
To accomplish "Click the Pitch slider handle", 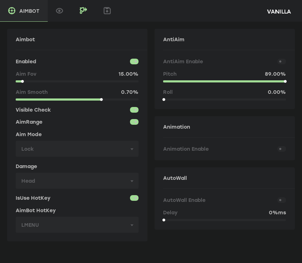I will (x=285, y=81).
